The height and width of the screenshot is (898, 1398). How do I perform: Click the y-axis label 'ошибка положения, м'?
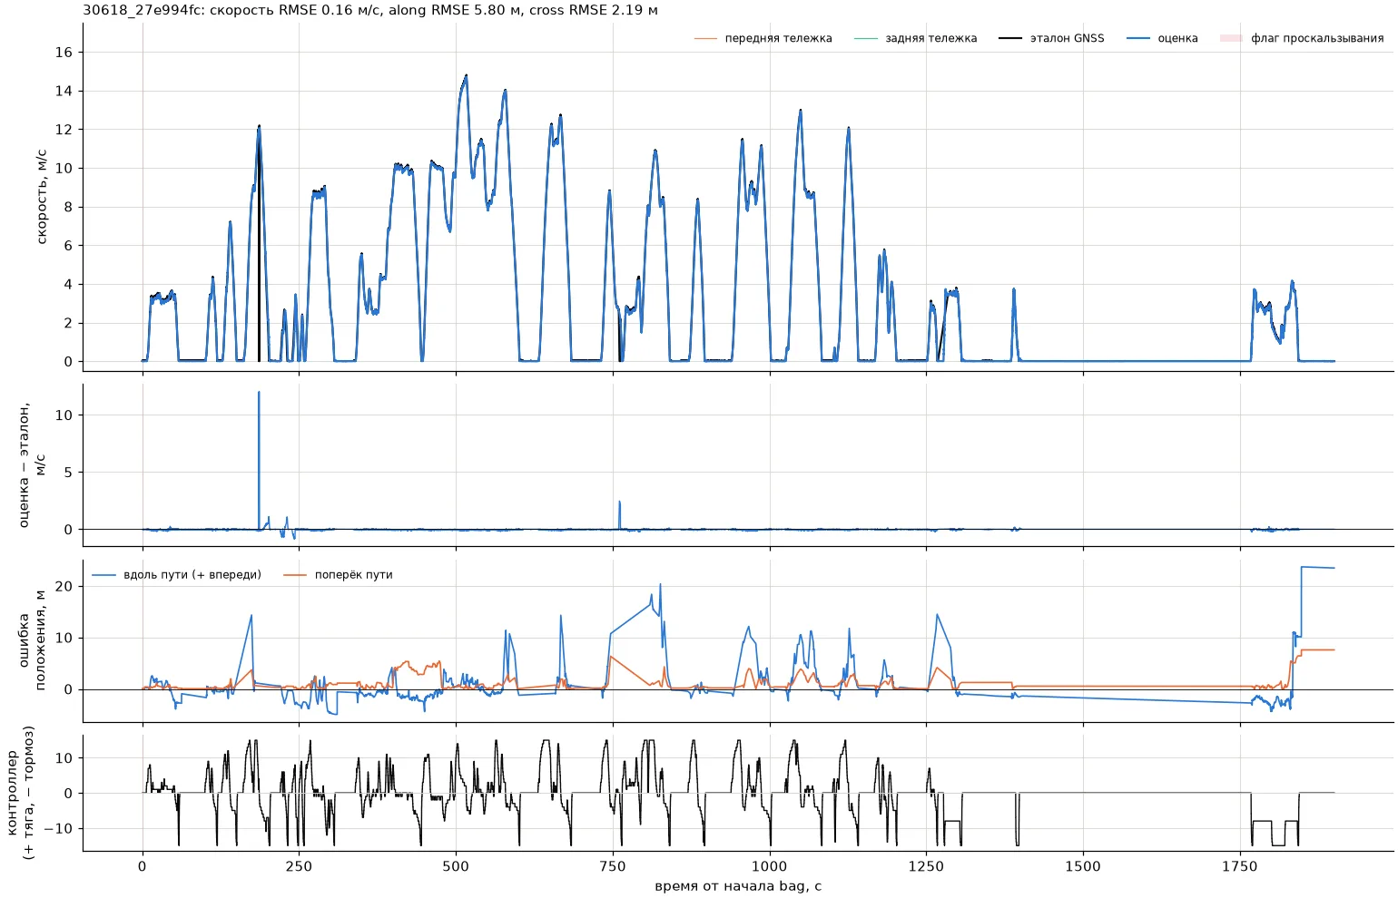tap(32, 639)
